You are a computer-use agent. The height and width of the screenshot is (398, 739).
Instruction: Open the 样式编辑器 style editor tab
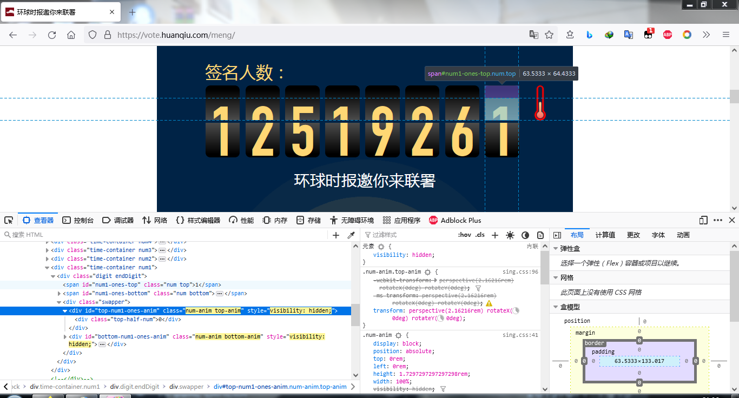coord(198,220)
